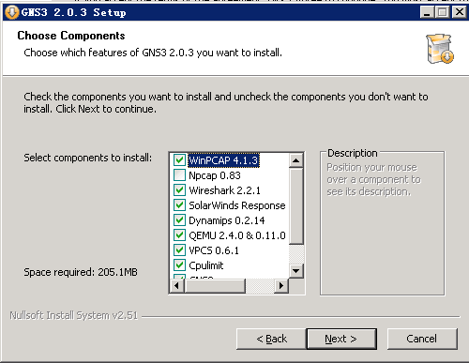Toggle the QEMU 2.4.0 & 0.11.0 checkbox
The width and height of the screenshot is (469, 363).
tap(179, 235)
